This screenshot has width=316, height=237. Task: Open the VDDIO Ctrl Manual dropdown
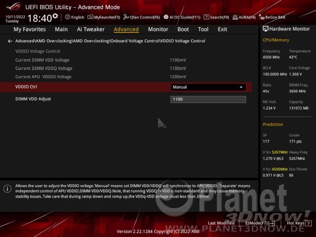[208, 87]
